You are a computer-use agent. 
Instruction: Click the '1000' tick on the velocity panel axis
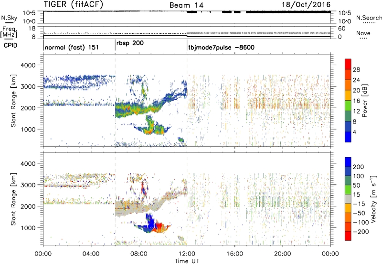click(x=28, y=228)
